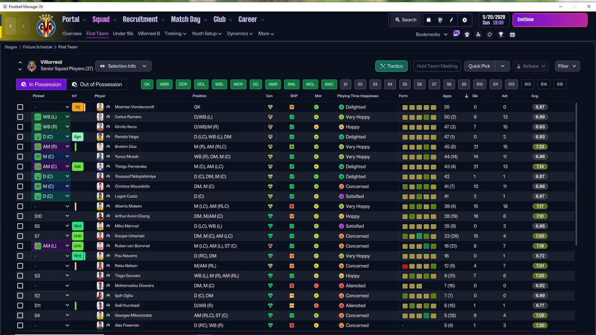Tick the checkbox for Maarten Vandevoordt
The height and width of the screenshot is (335, 596).
click(20, 107)
